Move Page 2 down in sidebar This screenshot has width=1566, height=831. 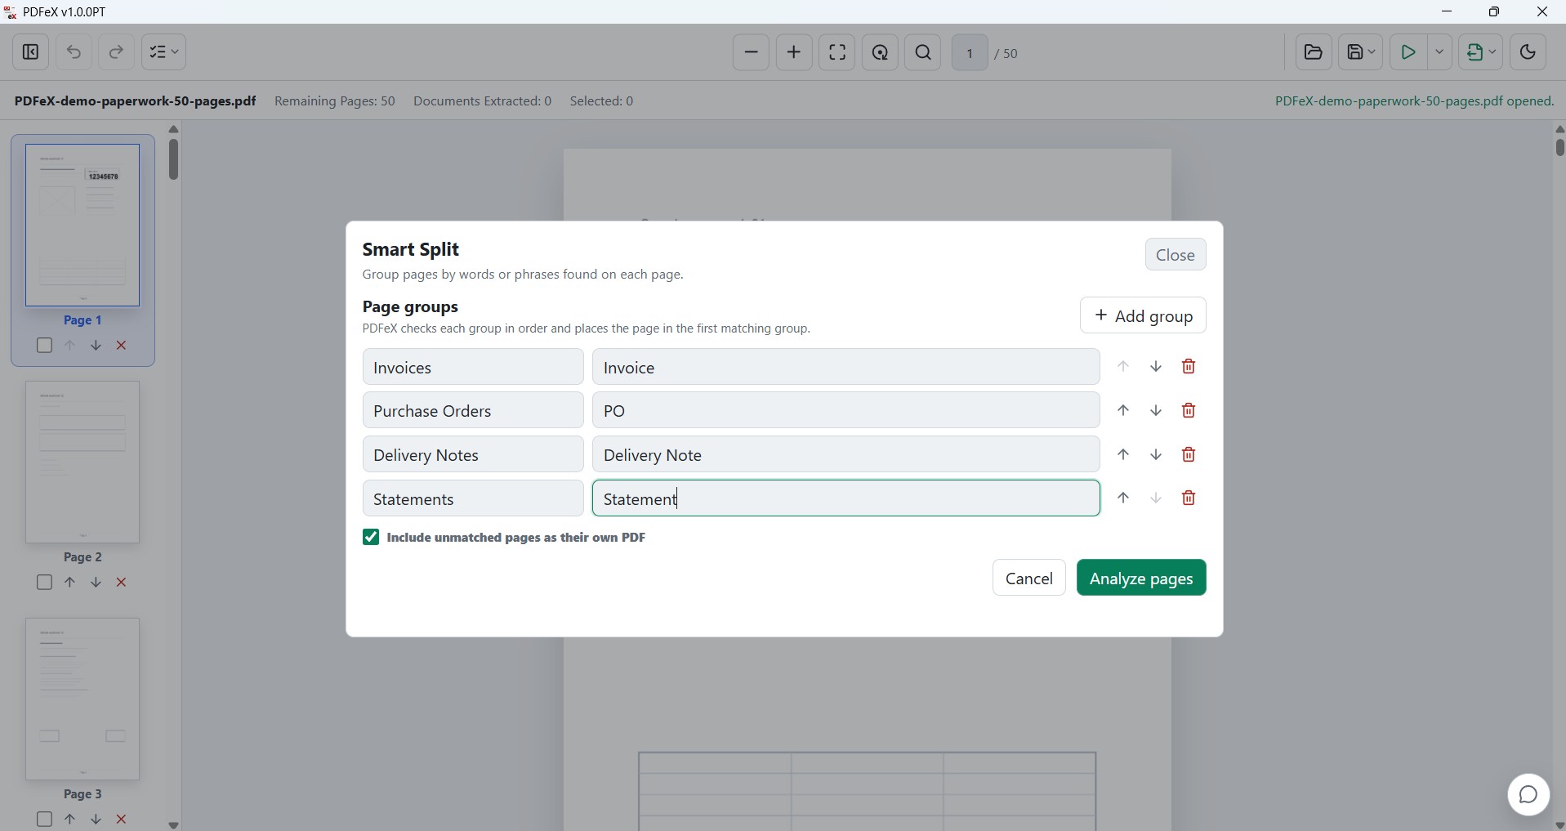pyautogui.click(x=96, y=583)
